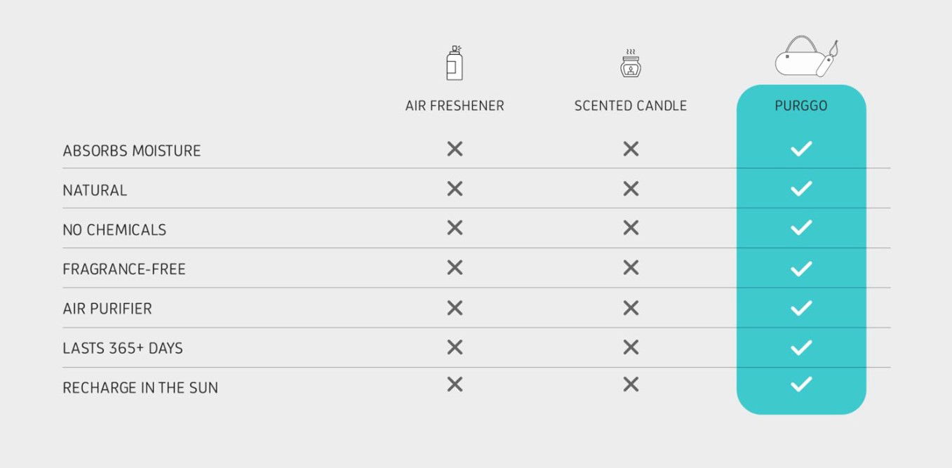Click the Purggo bag product icon
952x468 pixels.
click(x=806, y=58)
